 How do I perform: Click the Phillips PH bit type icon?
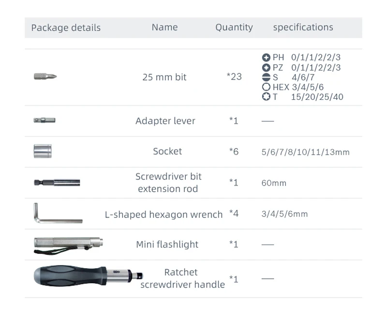click(x=266, y=57)
